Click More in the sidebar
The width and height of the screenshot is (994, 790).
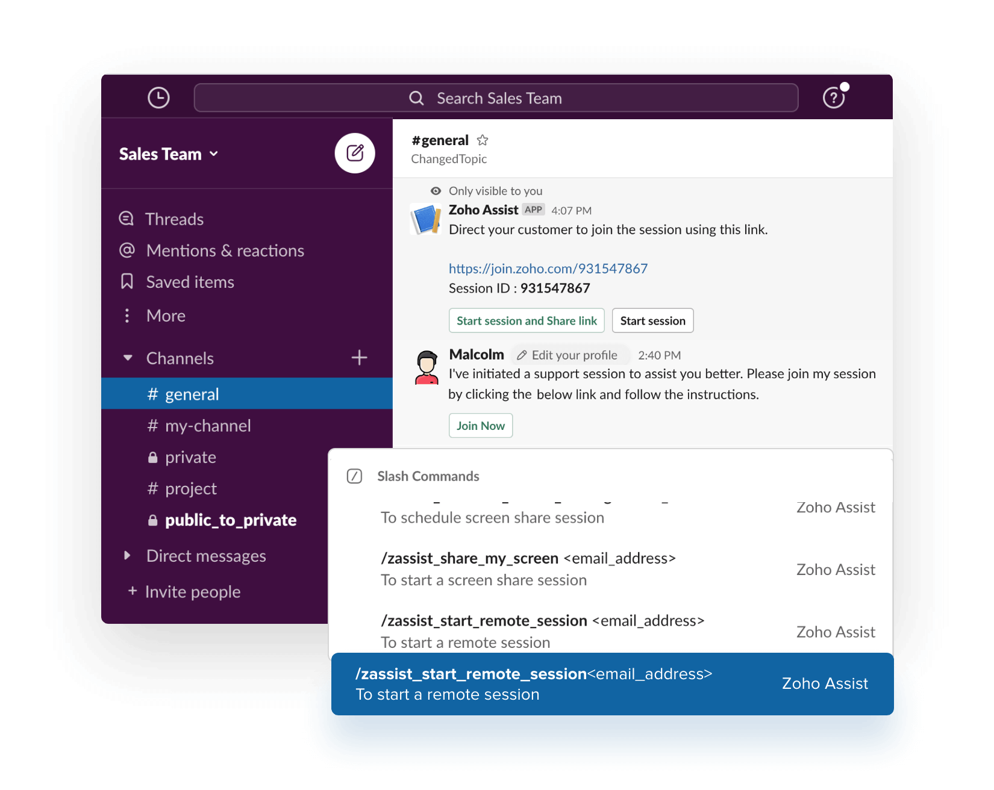coord(166,316)
